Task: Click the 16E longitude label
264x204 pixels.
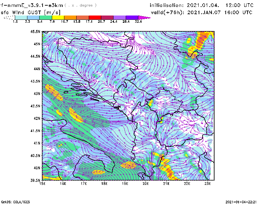Action: [x=63, y=184]
